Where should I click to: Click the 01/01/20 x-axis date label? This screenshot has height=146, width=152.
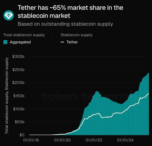tap(62, 140)
